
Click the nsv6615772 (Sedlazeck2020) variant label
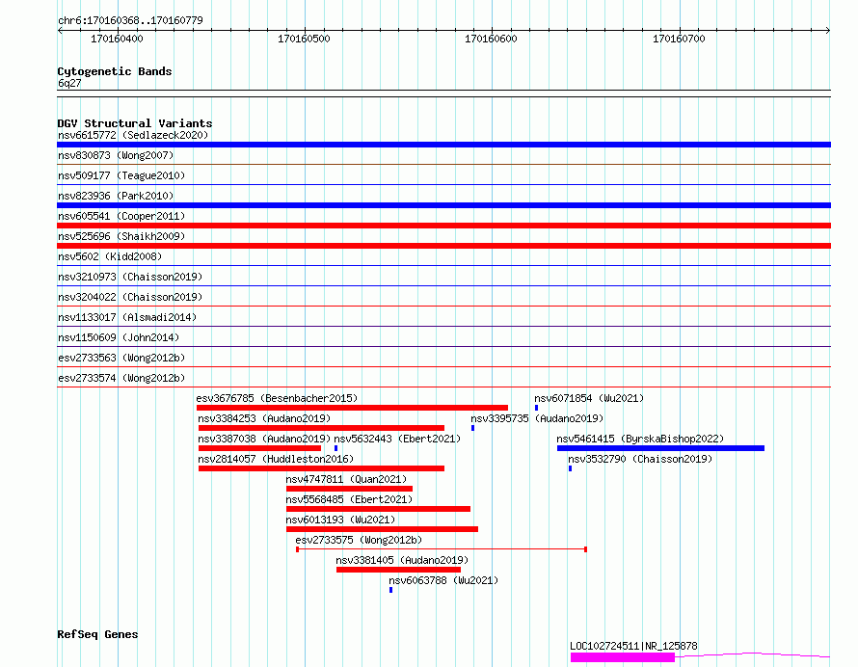click(x=133, y=135)
